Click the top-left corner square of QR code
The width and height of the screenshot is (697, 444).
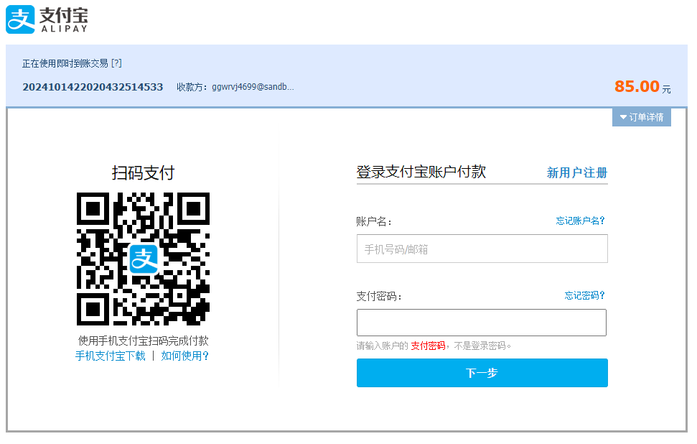tap(93, 208)
